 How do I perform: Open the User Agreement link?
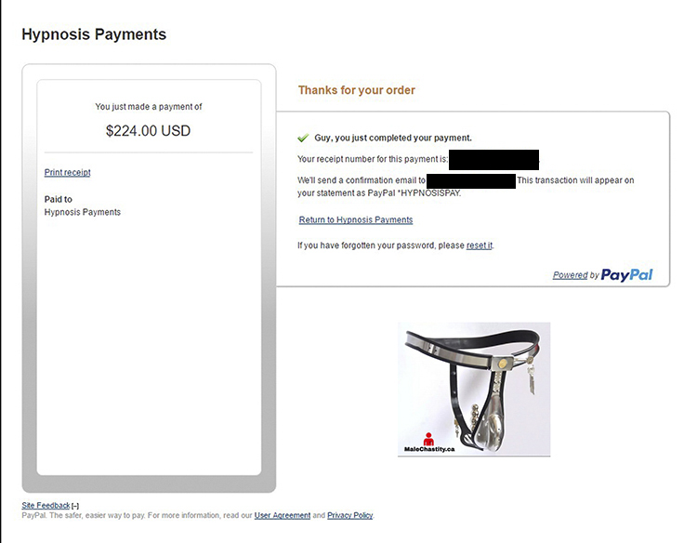point(282,515)
